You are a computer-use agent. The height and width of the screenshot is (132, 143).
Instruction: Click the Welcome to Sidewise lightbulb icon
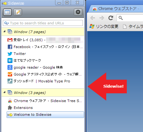pyautogui.click(x=10, y=115)
